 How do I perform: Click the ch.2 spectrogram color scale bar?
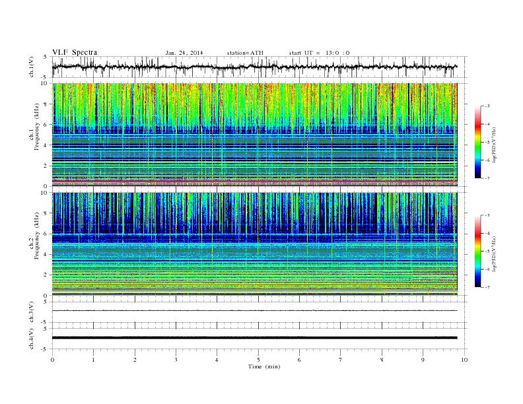tap(477, 251)
